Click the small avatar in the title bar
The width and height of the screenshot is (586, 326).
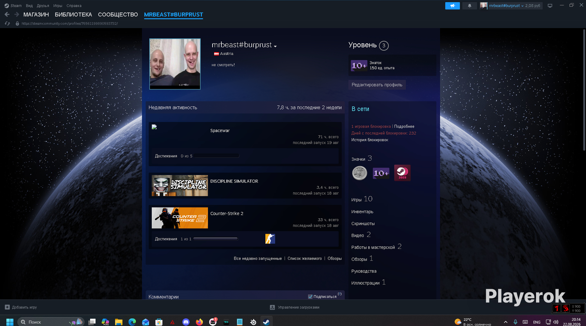click(483, 6)
